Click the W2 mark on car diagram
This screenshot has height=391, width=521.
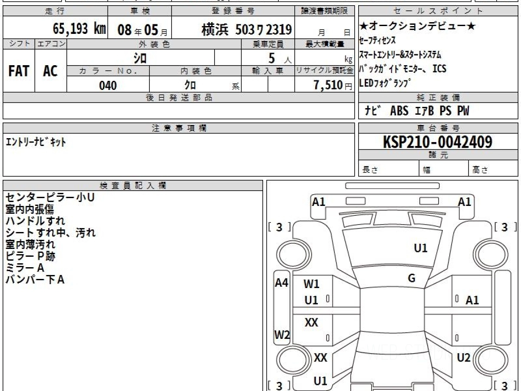[x=282, y=335]
